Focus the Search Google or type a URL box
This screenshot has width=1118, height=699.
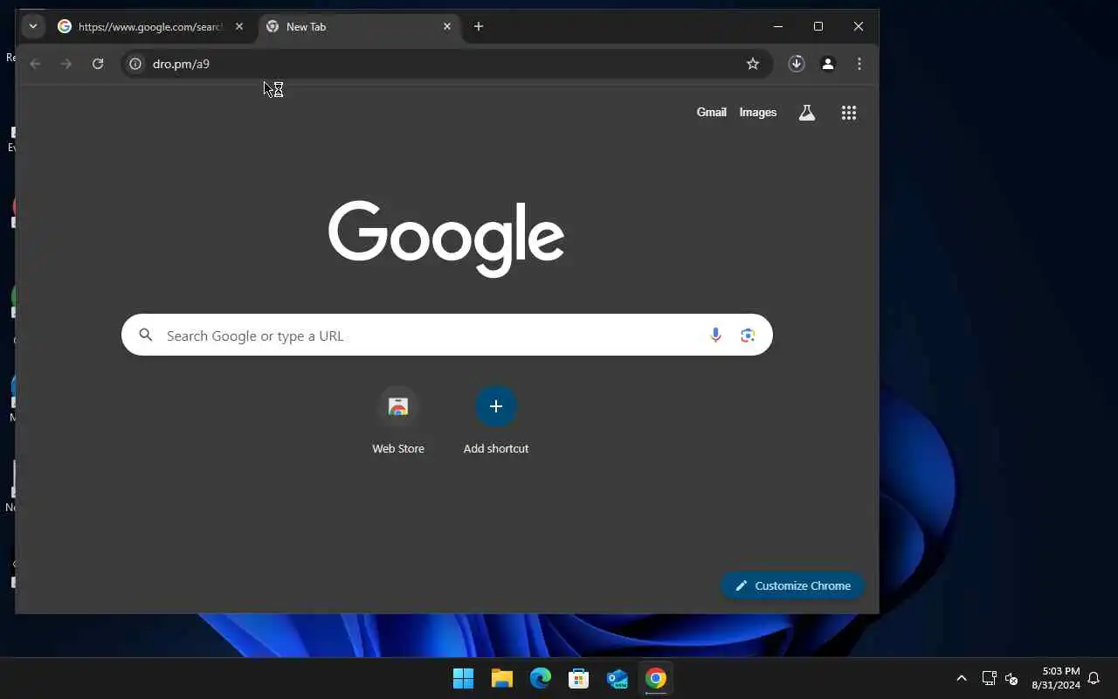click(447, 335)
